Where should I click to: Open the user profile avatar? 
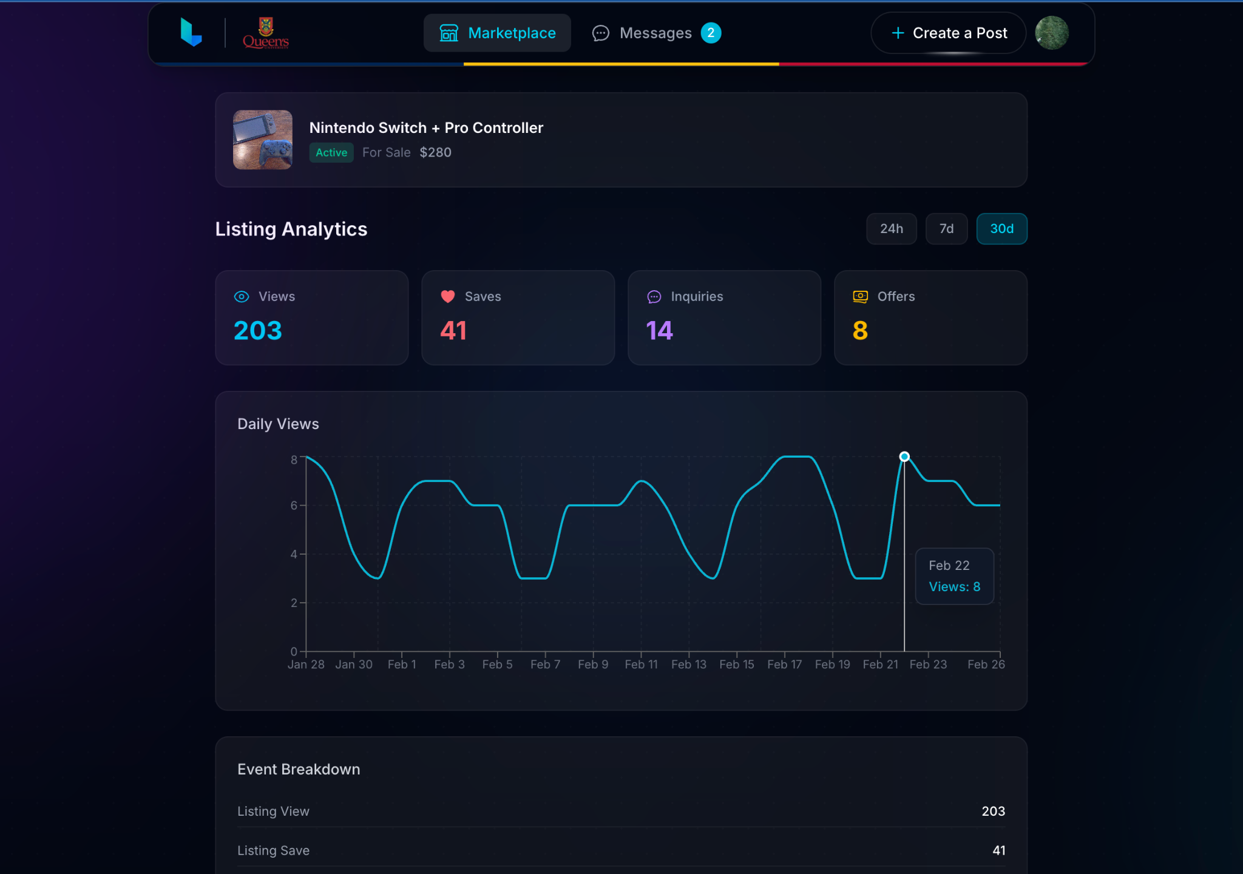1051,33
